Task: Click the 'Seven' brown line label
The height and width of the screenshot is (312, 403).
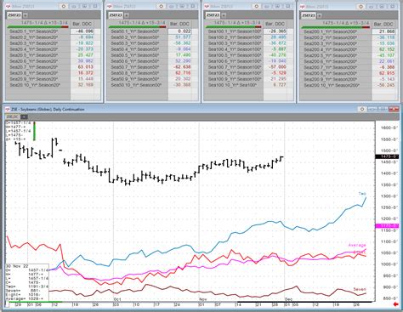Action: tap(360, 289)
